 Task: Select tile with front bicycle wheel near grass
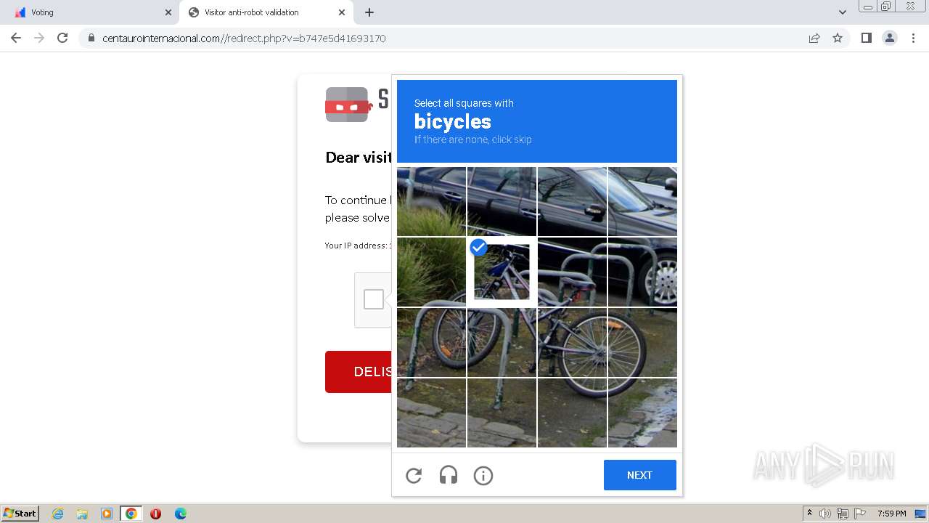pos(431,343)
